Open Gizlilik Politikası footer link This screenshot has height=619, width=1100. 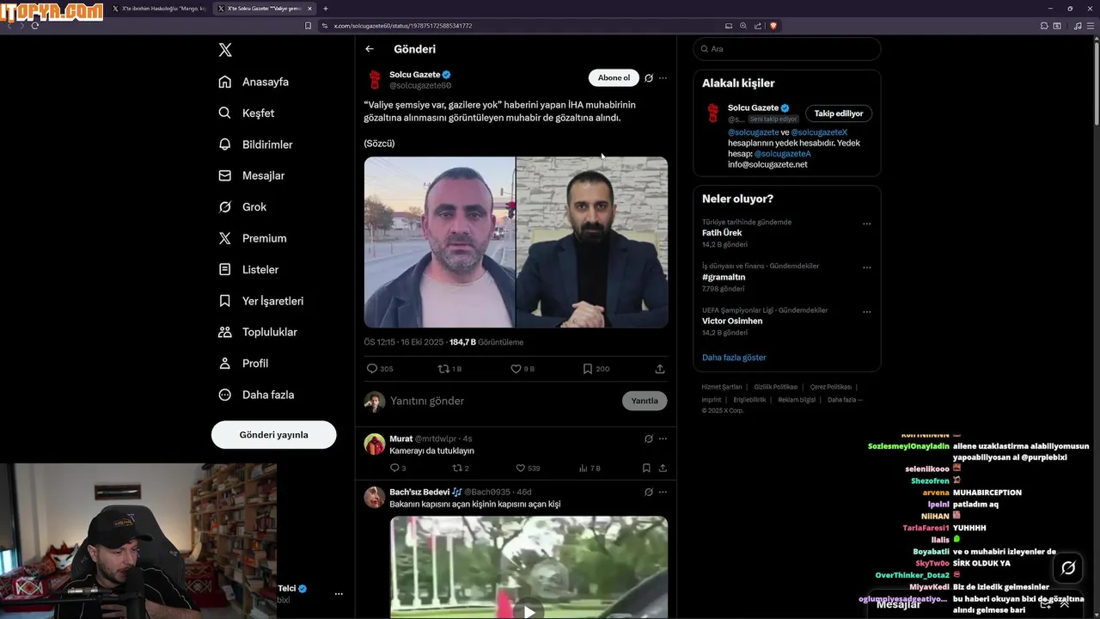pos(776,387)
